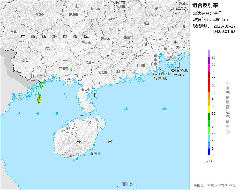Screen dimensions: 239x190
Task: Click the 70 dBZ lavender legend swatch
Action: point(209,54)
